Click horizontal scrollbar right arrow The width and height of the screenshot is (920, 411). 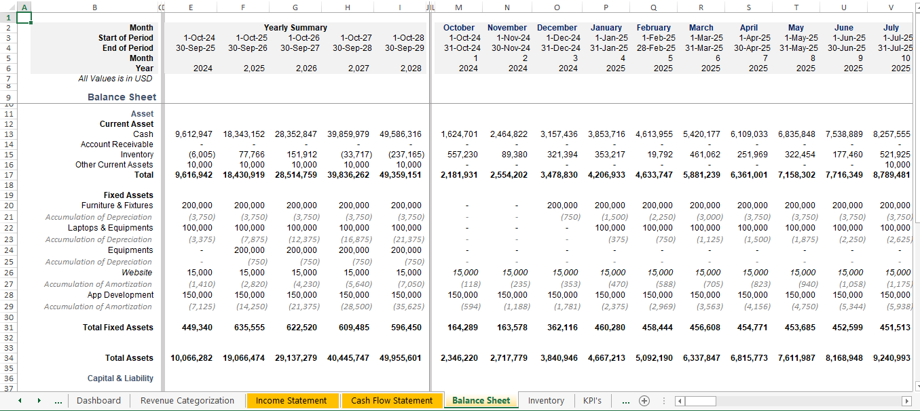pyautogui.click(x=906, y=401)
